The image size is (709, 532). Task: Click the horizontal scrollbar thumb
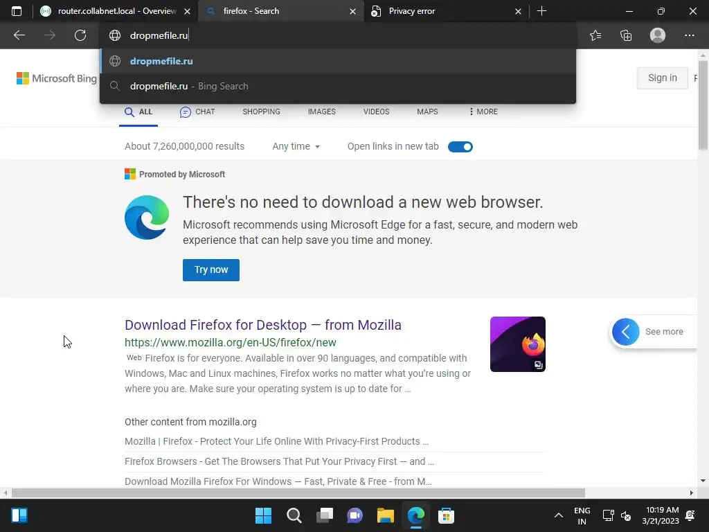(x=298, y=493)
